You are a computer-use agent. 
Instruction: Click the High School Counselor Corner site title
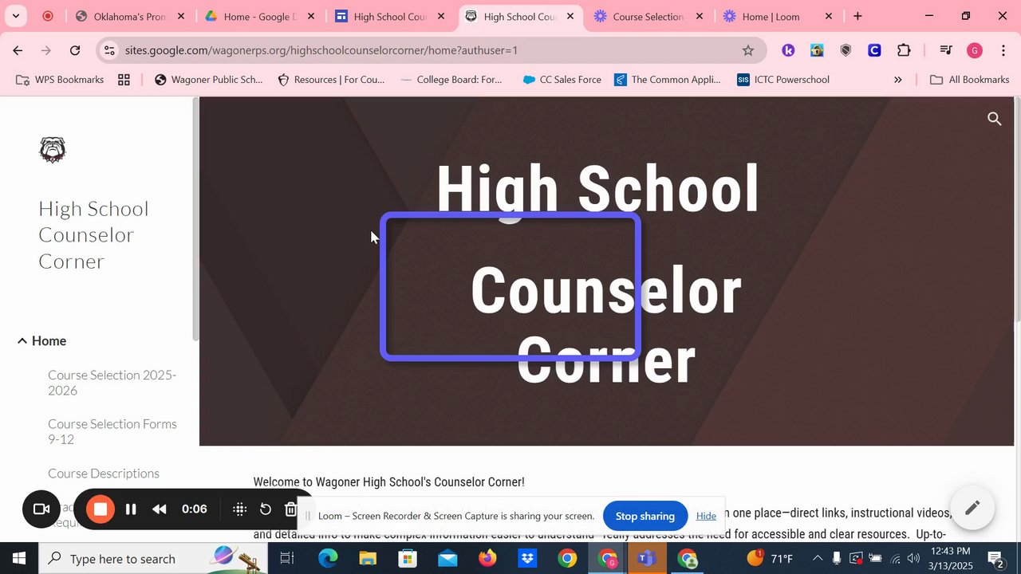point(93,235)
